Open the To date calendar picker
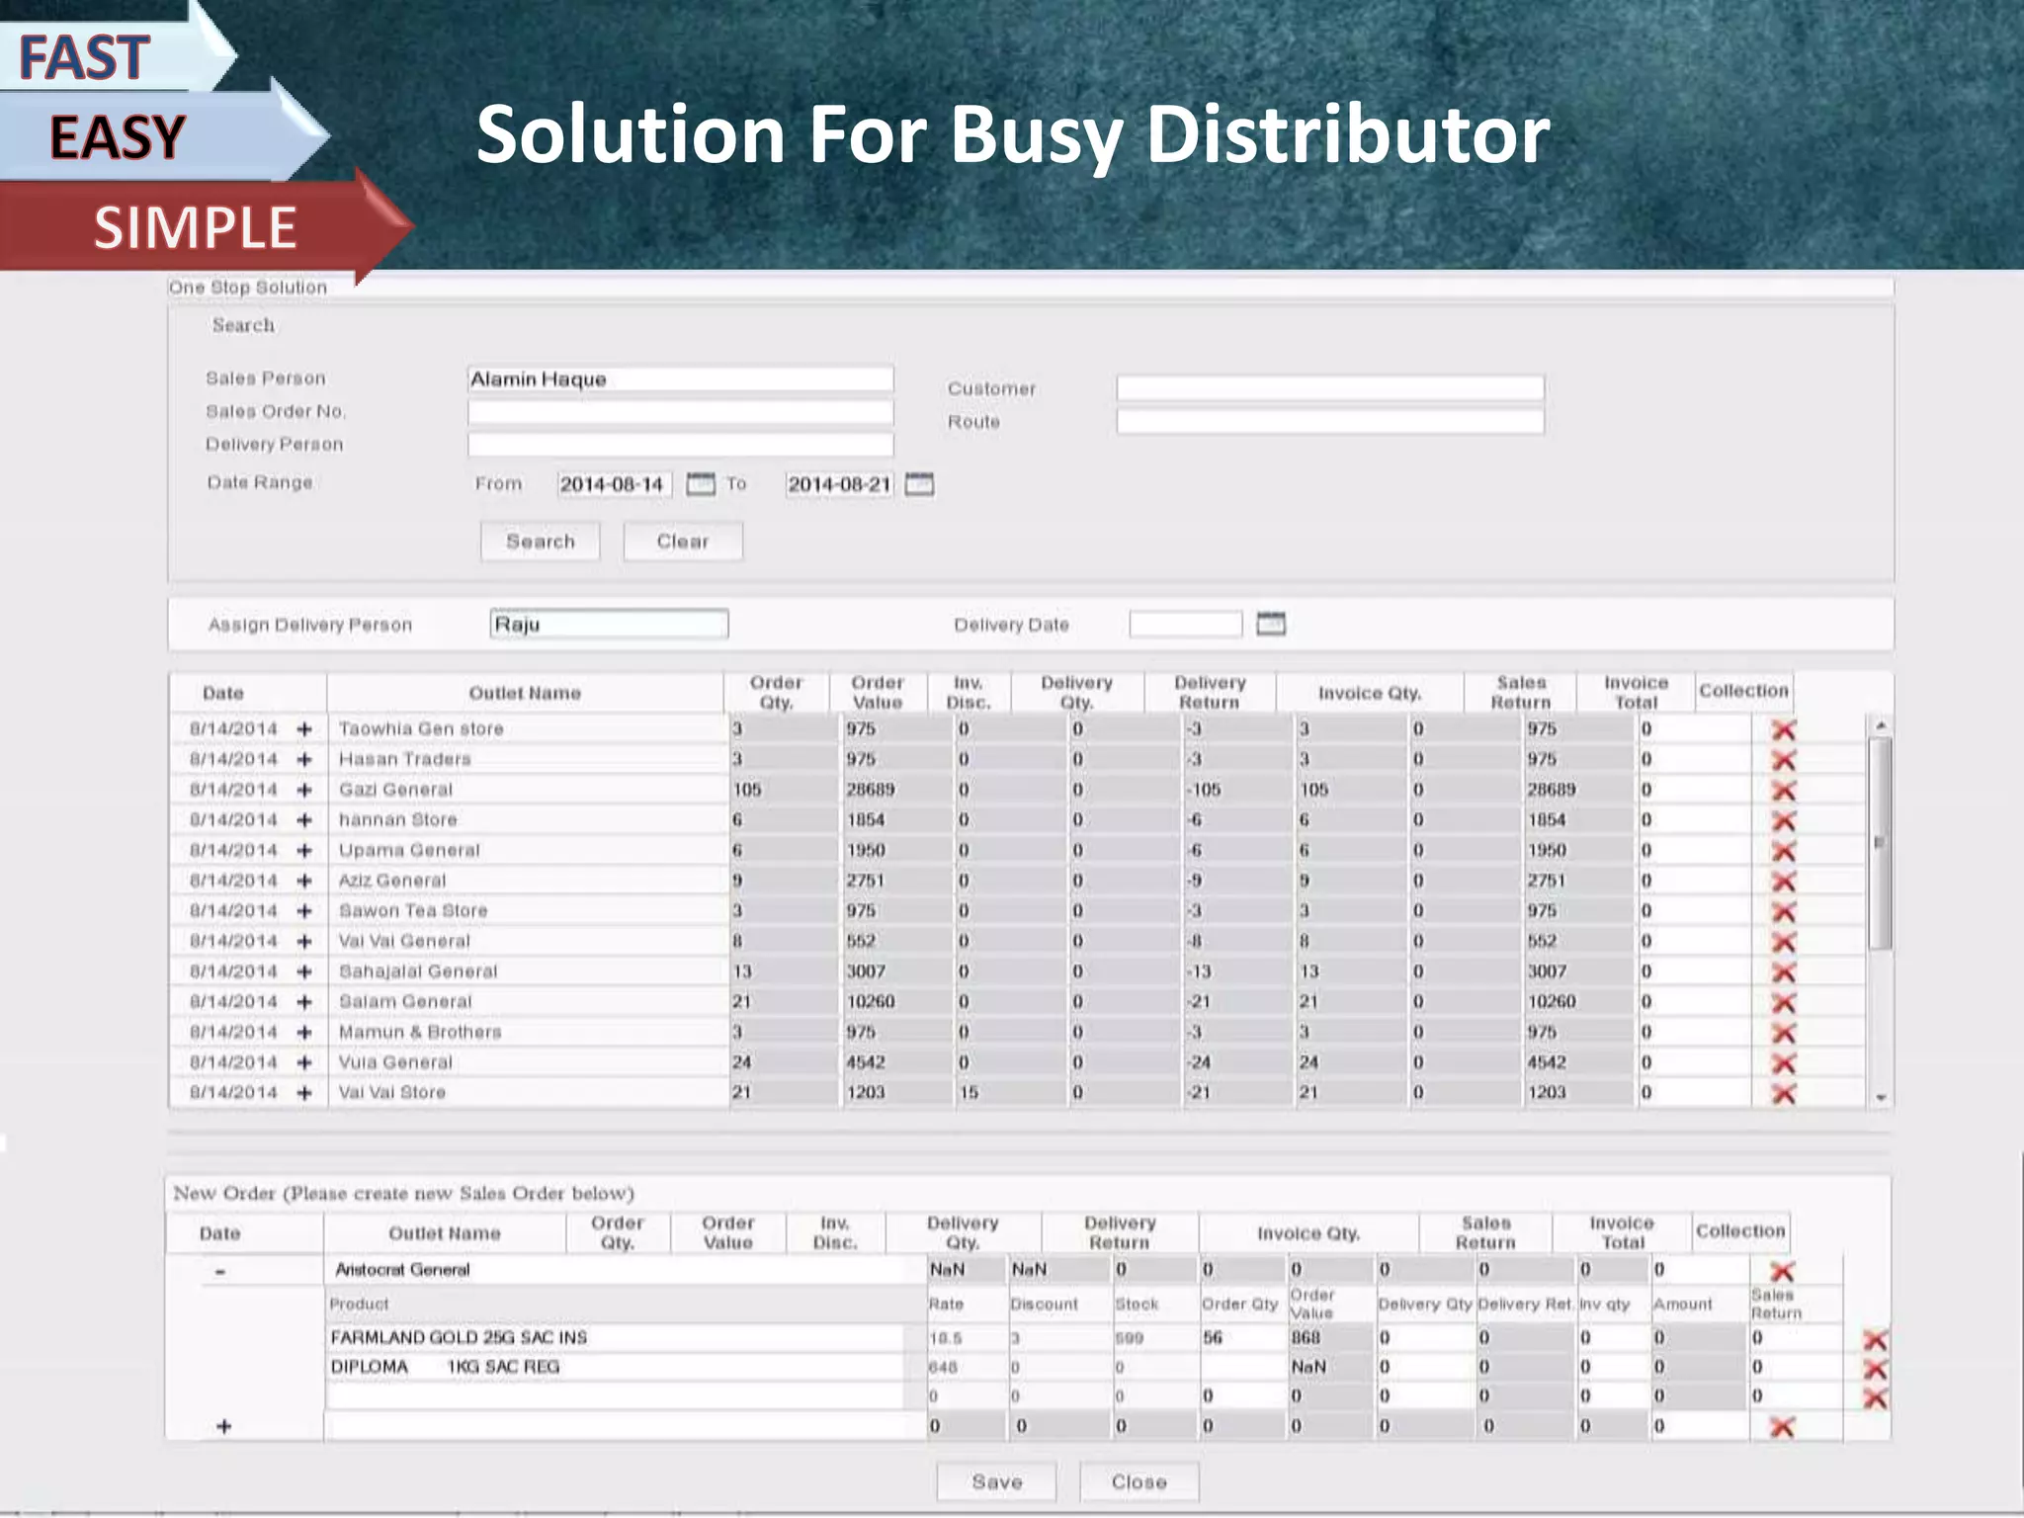The height and width of the screenshot is (1518, 2024). 919,484
